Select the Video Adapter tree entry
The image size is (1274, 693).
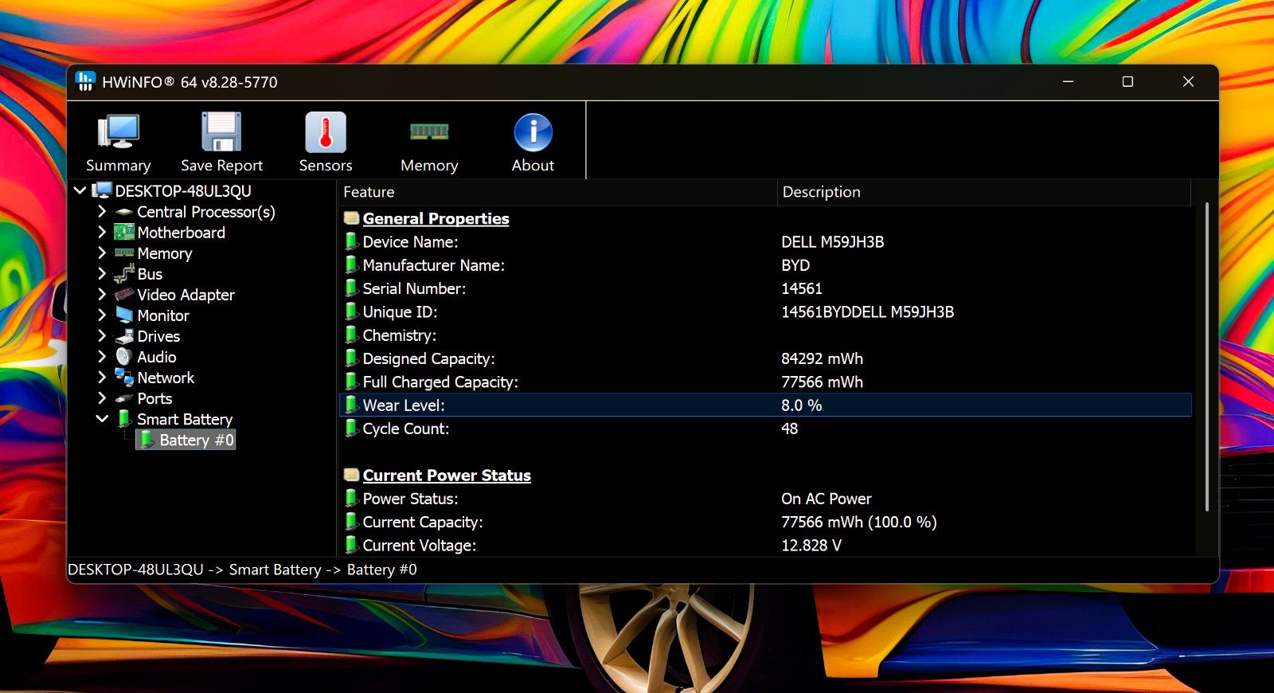coord(186,295)
